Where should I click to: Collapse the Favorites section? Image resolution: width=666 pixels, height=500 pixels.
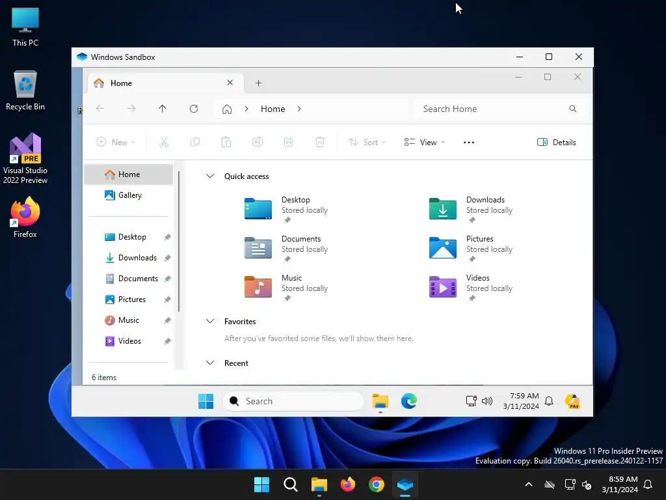click(210, 321)
